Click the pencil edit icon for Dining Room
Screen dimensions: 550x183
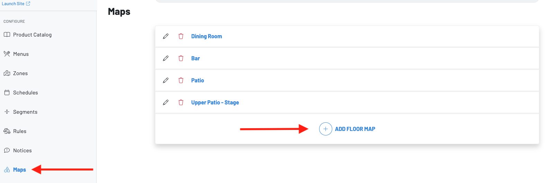166,36
